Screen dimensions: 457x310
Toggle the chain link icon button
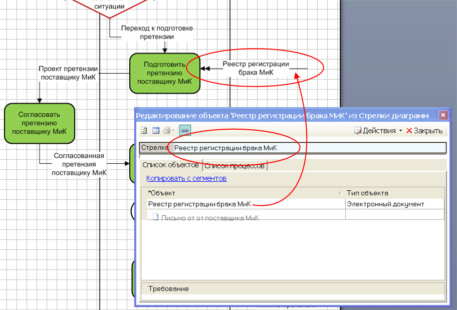point(184,131)
